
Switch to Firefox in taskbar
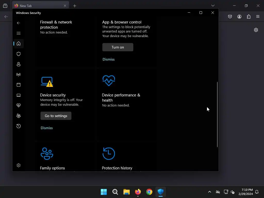[x=138, y=192]
